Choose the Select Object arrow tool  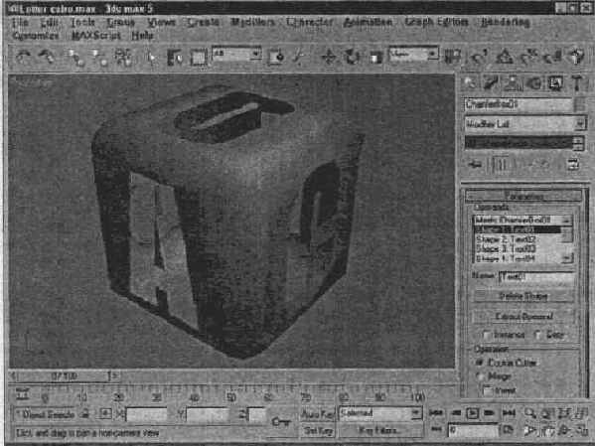coord(152,58)
